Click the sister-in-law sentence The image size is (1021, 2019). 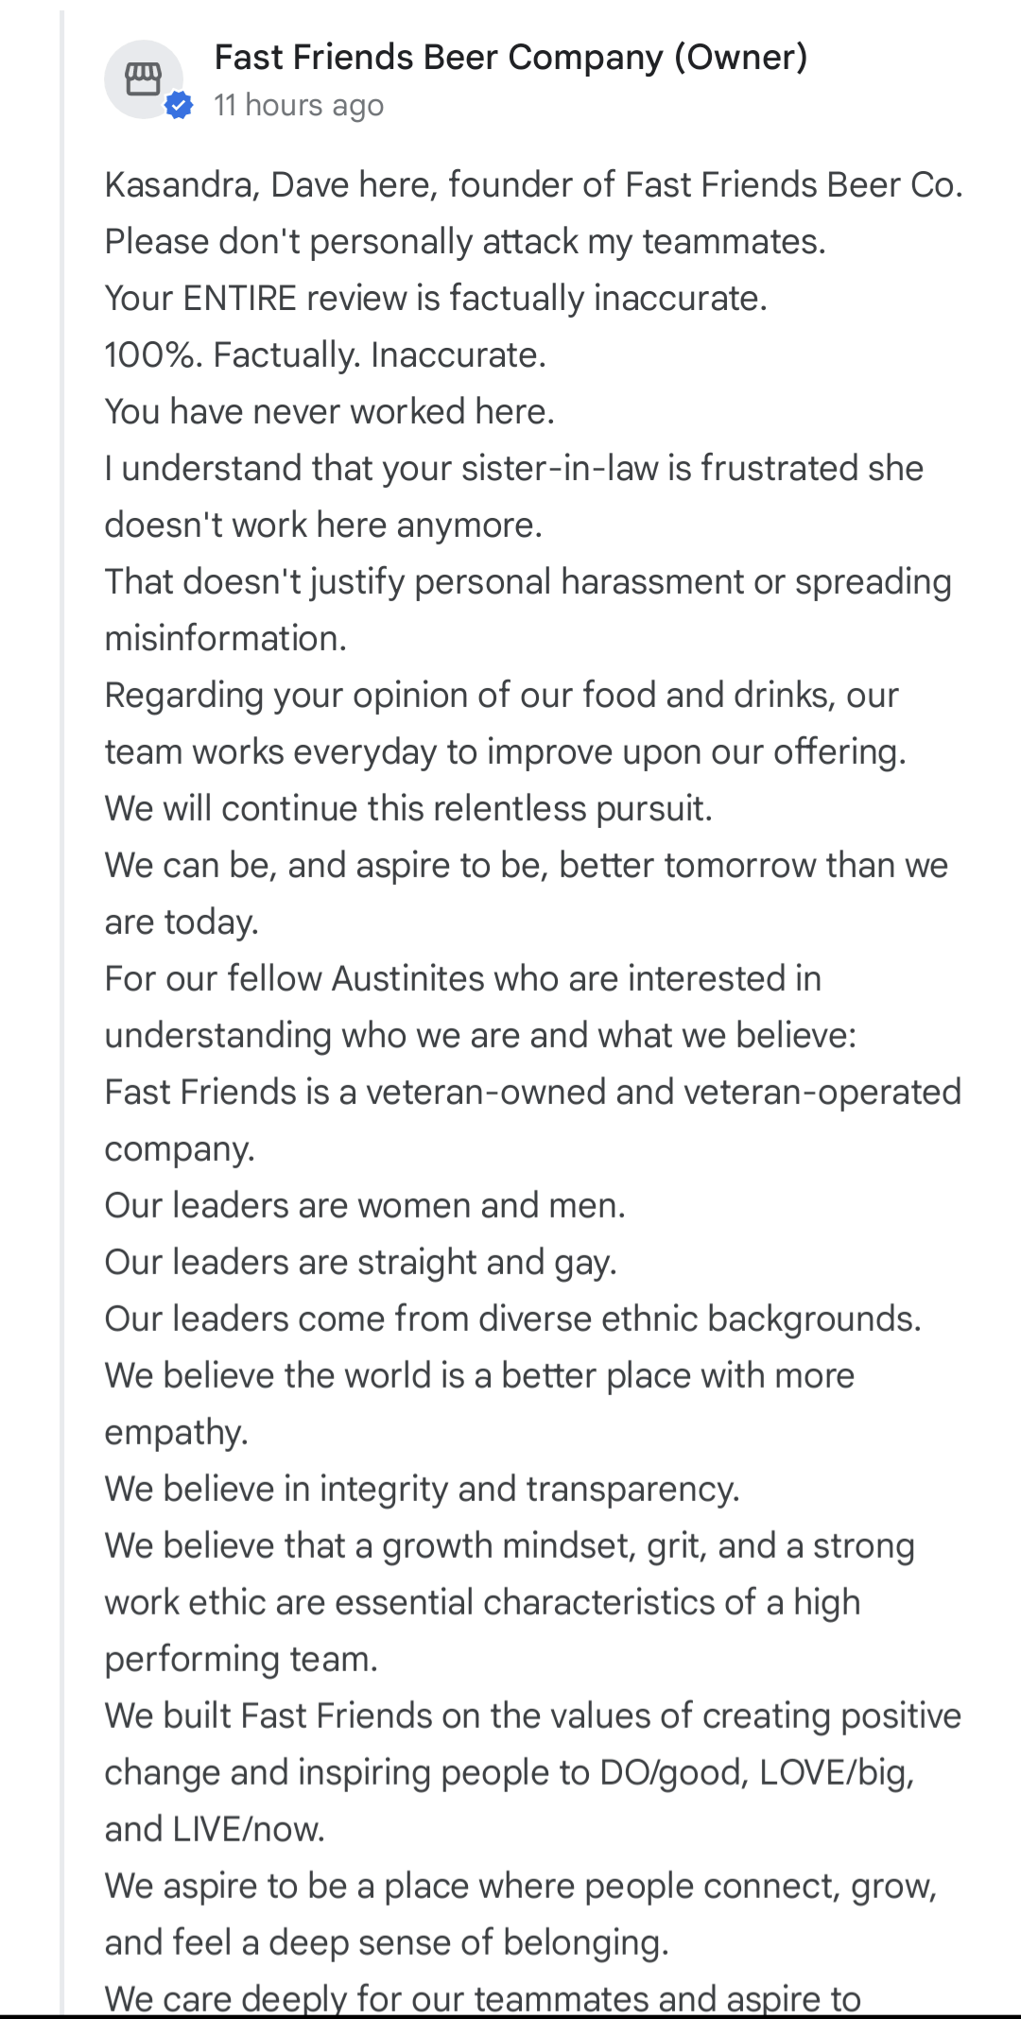pos(513,469)
